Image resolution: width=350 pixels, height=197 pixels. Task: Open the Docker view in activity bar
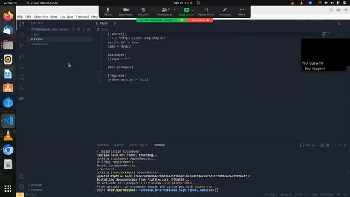[21, 99]
